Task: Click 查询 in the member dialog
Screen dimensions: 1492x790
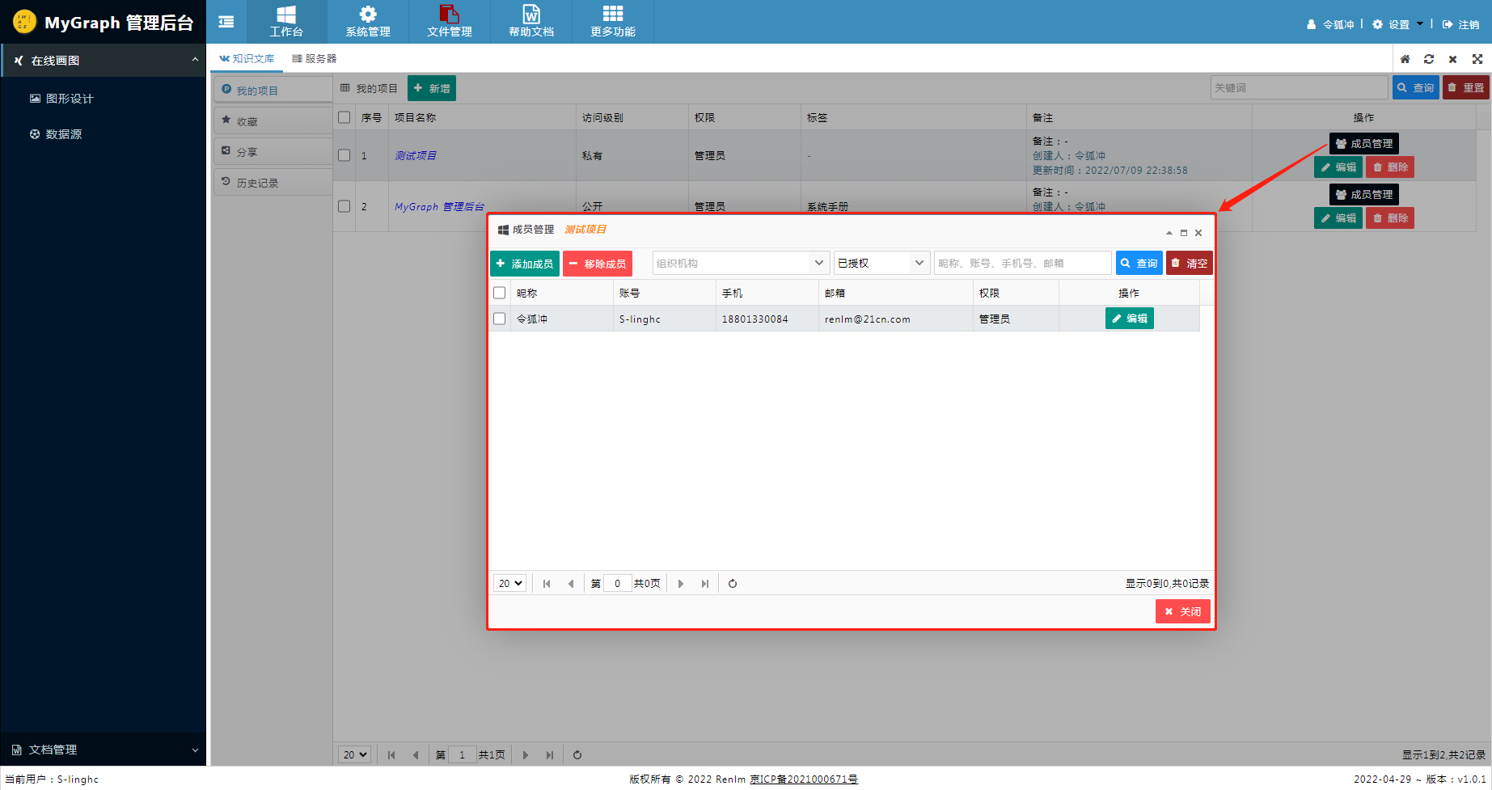Action: click(x=1139, y=264)
